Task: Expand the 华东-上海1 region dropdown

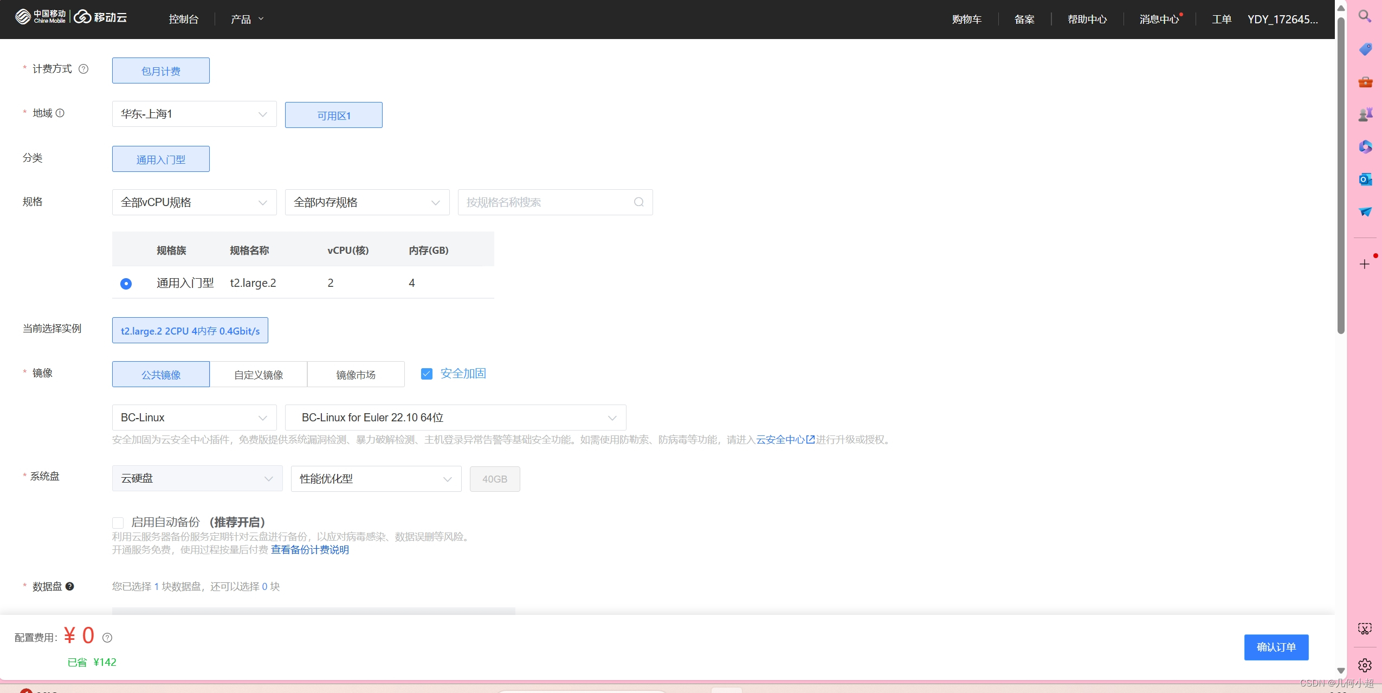Action: (194, 114)
